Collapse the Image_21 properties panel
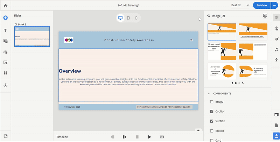This screenshot has height=142, width=280. tap(209, 16)
